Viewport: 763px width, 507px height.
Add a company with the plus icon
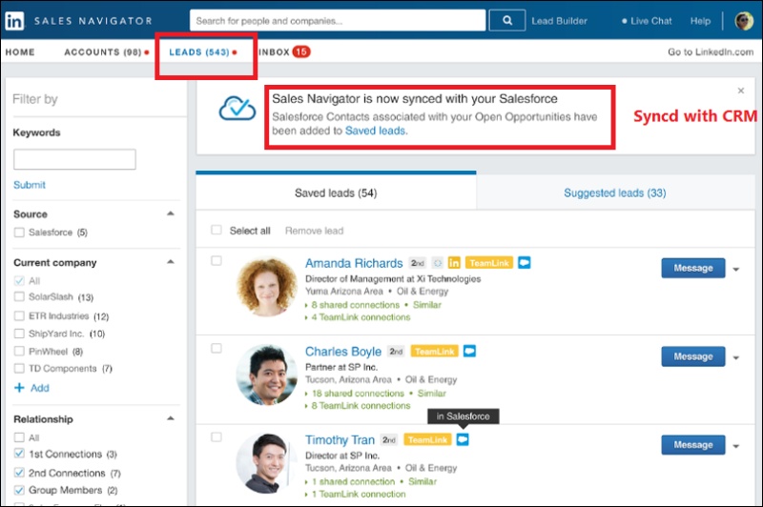[x=20, y=388]
